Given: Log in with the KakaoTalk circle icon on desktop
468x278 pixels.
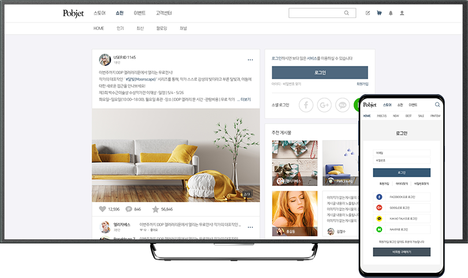Looking at the screenshot, I should (x=343, y=105).
